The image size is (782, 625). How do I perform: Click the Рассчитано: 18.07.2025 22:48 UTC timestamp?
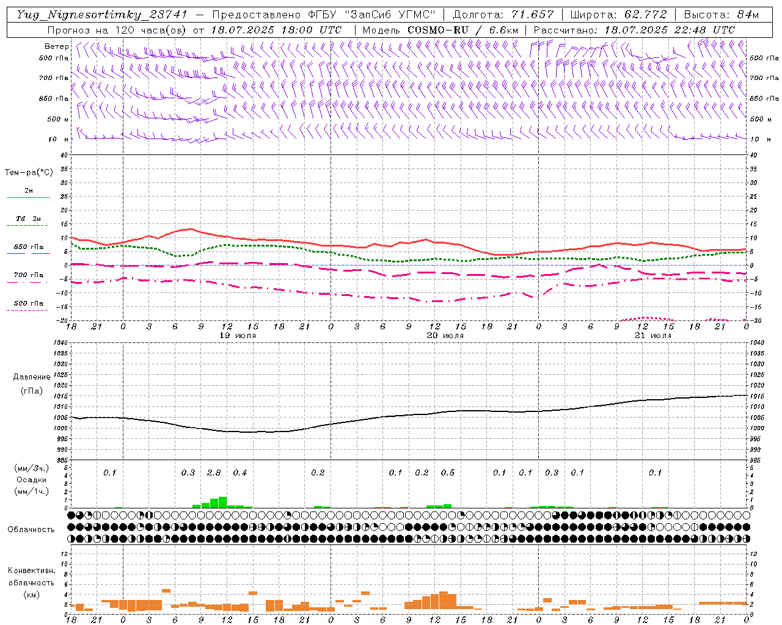pos(634,30)
